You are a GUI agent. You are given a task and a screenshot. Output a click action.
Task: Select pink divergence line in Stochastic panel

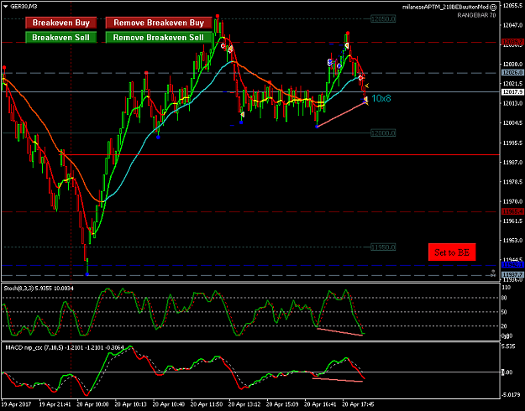[339, 332]
